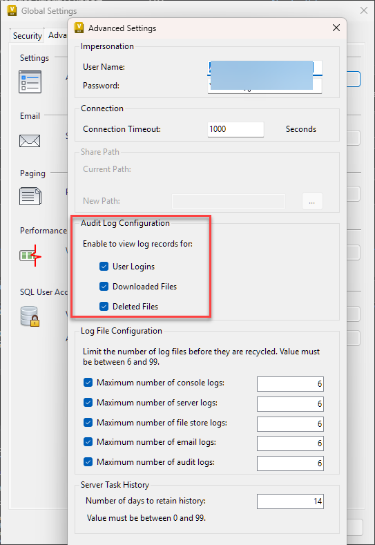Switch to the Security tab in Global Settings
Image resolution: width=375 pixels, height=545 pixels.
(27, 35)
